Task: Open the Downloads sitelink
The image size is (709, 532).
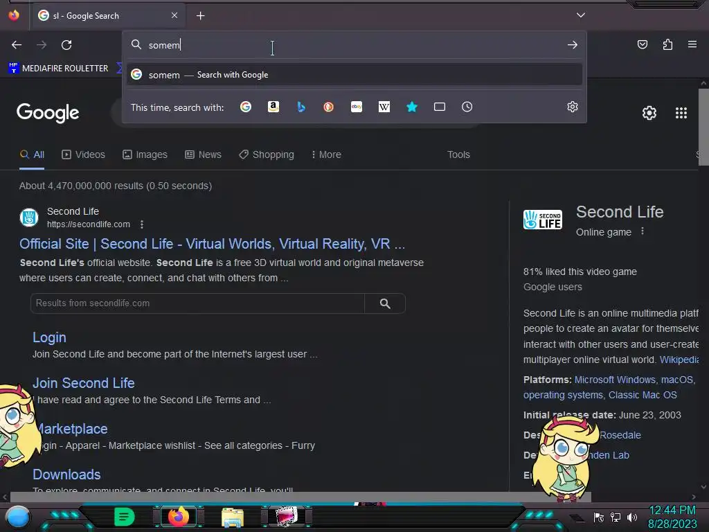Action: 66,475
